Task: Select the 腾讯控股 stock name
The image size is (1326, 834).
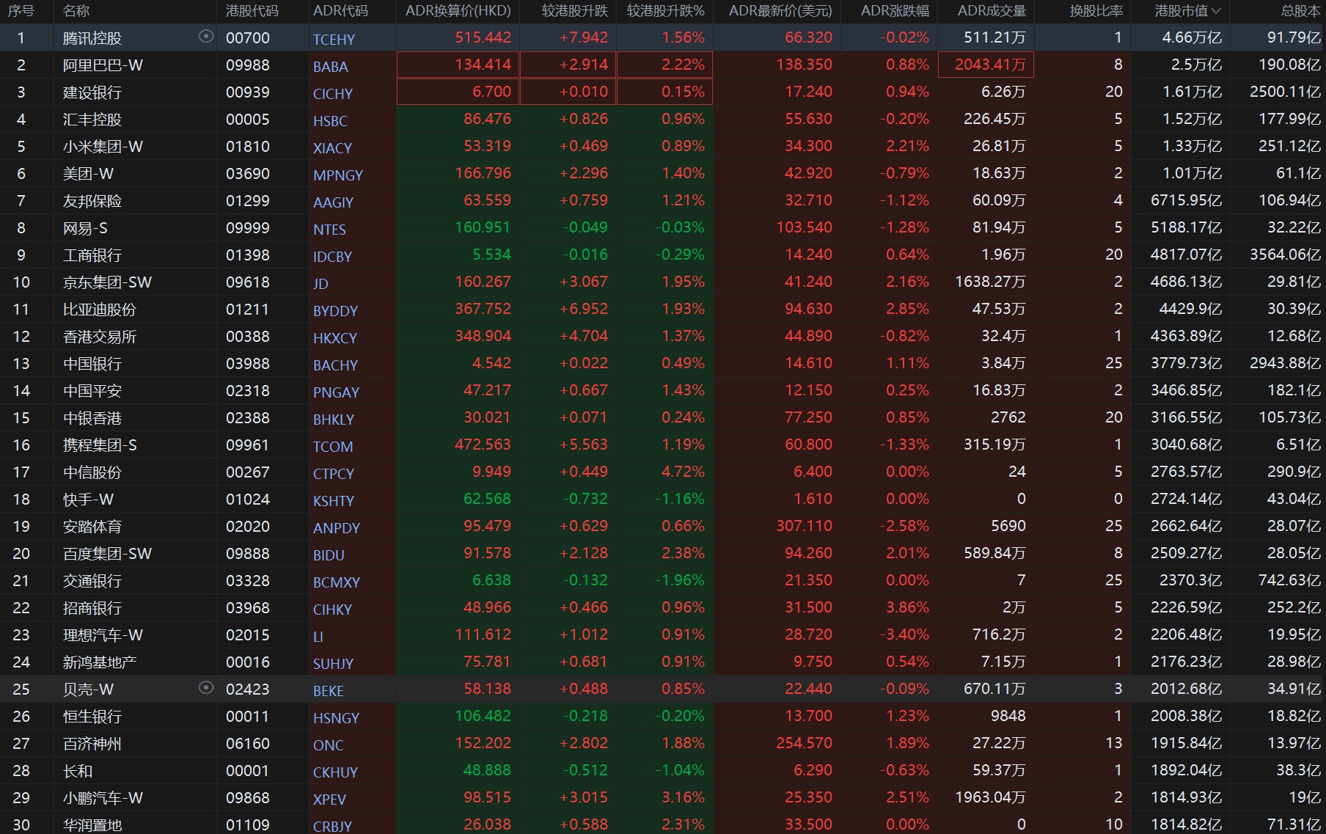Action: click(92, 38)
